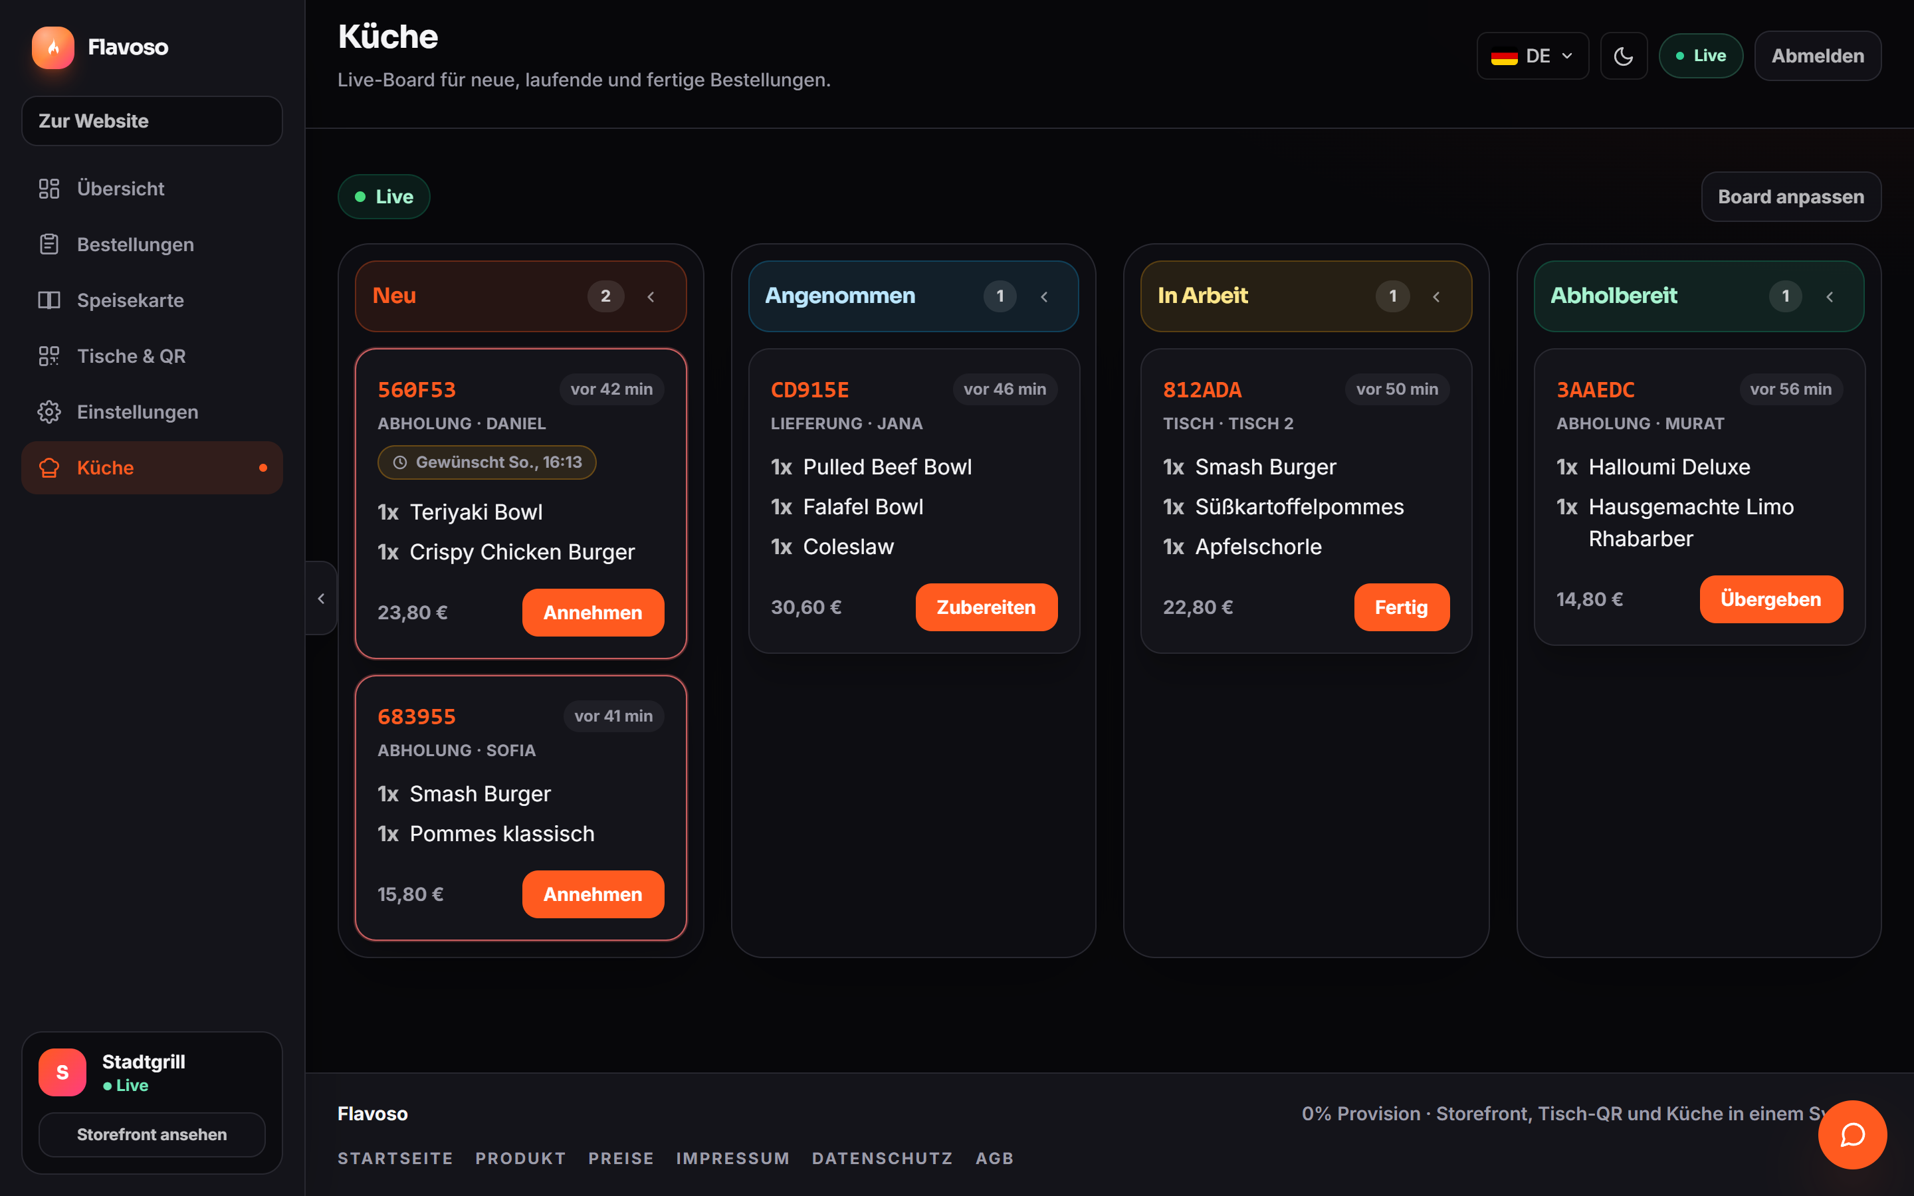Open the Impressum footer link

coord(732,1158)
